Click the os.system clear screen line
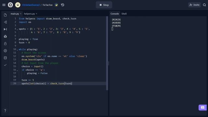This screenshot has height=117, width=208. tap(54, 56)
